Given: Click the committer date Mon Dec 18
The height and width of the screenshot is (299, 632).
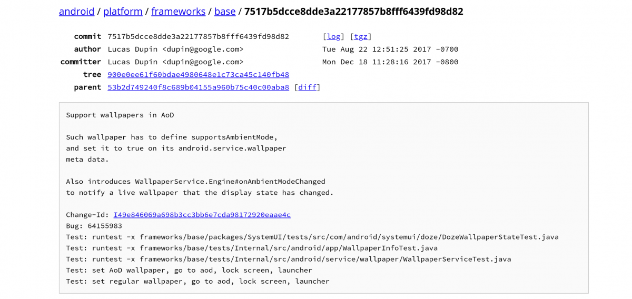Looking at the screenshot, I should coord(390,62).
